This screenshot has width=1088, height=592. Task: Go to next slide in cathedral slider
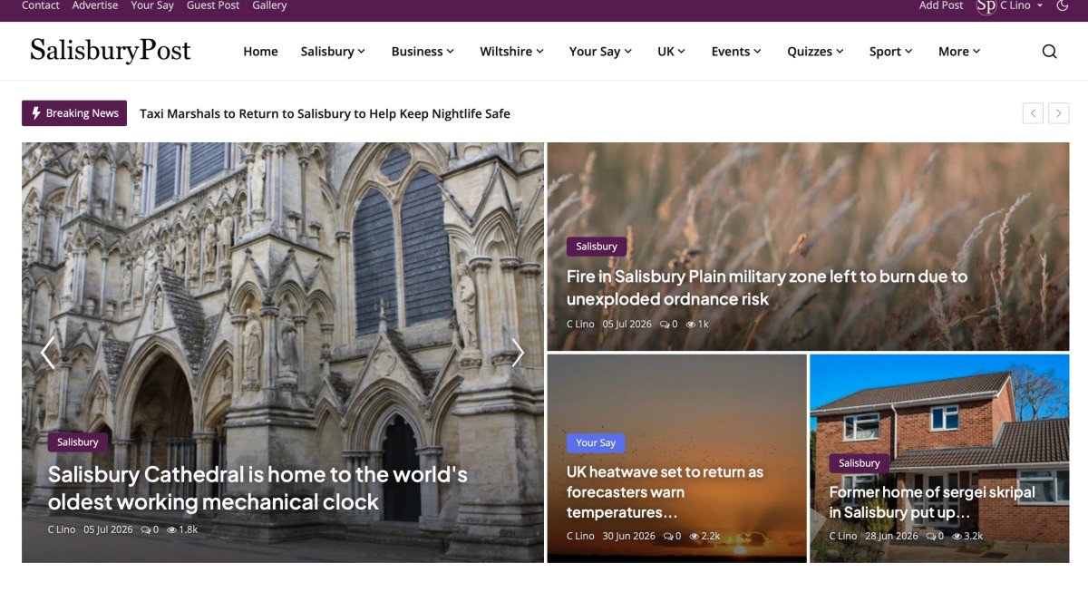coord(518,353)
